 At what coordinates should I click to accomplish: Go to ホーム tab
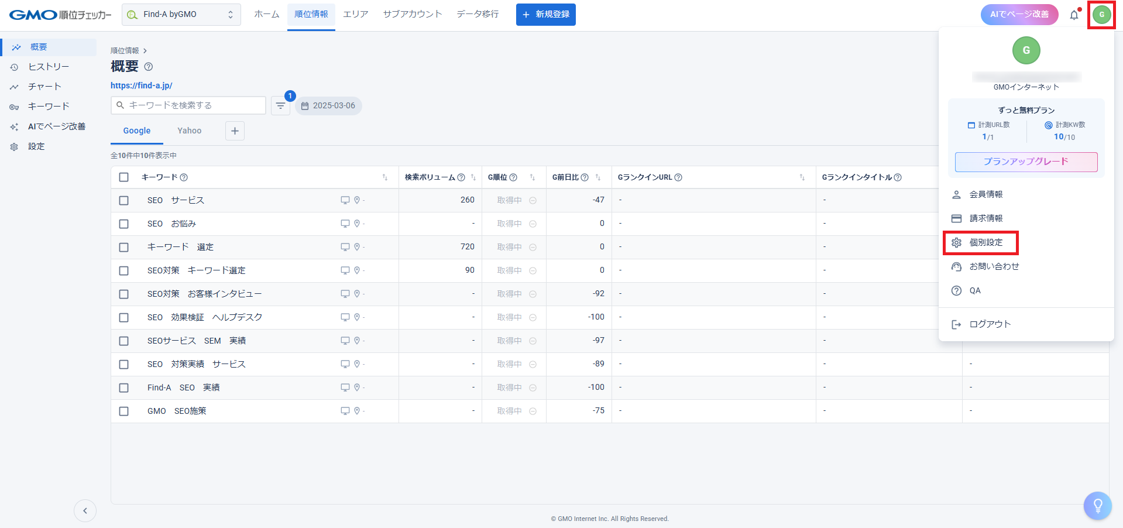pyautogui.click(x=267, y=15)
